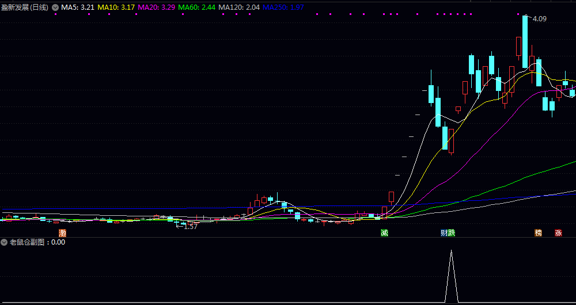576x305 pixels.
Task: Click the tallest cyan candlestick near 4.09
Action: coord(525,40)
